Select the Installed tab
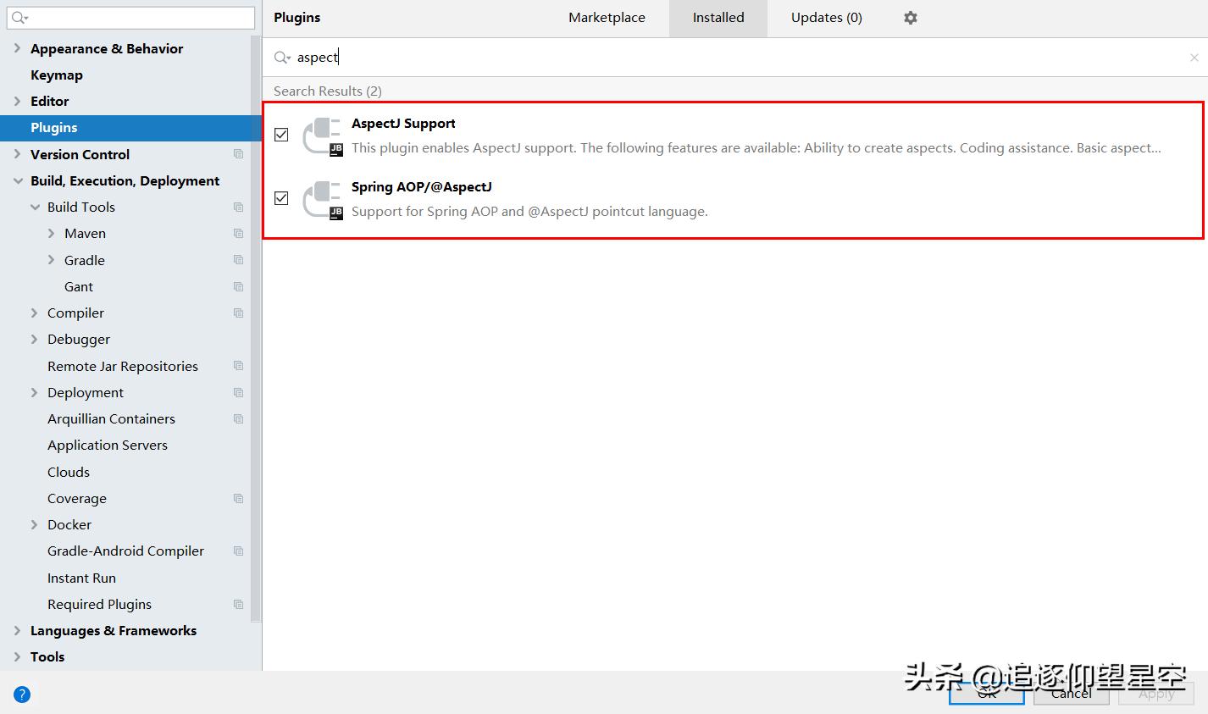This screenshot has height=714, width=1208. [x=718, y=18]
